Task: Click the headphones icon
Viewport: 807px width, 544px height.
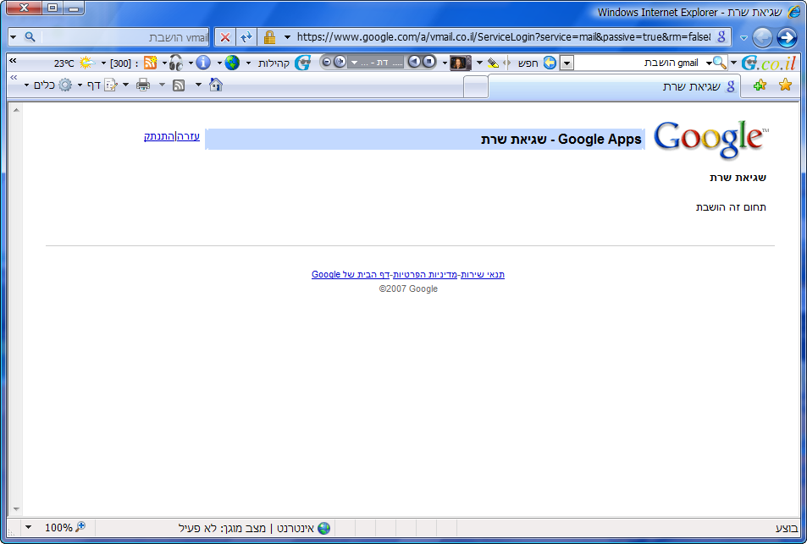Action: (x=175, y=63)
